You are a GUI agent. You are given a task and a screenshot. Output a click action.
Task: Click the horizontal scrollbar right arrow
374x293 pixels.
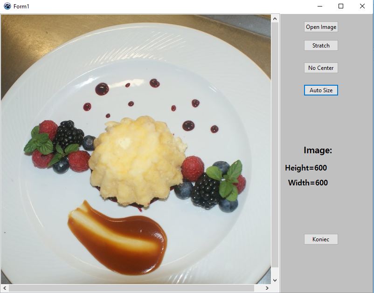(267, 288)
